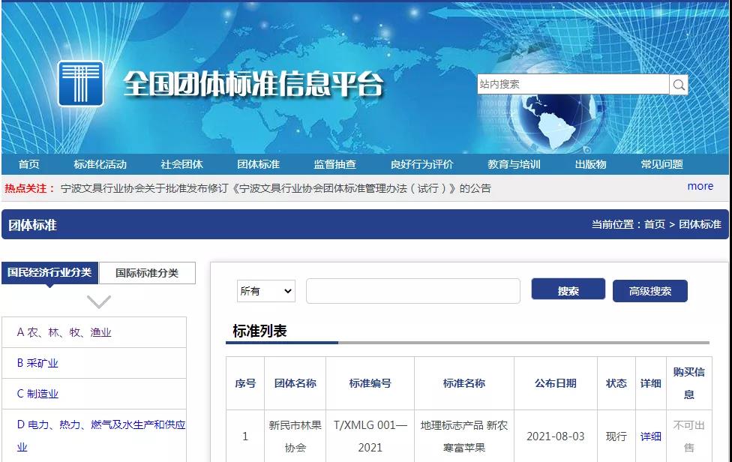Click the more link beside announcement
732x462 pixels.
700,187
